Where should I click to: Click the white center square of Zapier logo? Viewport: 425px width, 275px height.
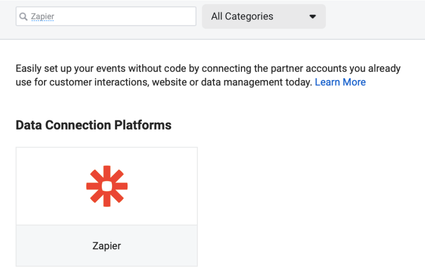coord(107,186)
